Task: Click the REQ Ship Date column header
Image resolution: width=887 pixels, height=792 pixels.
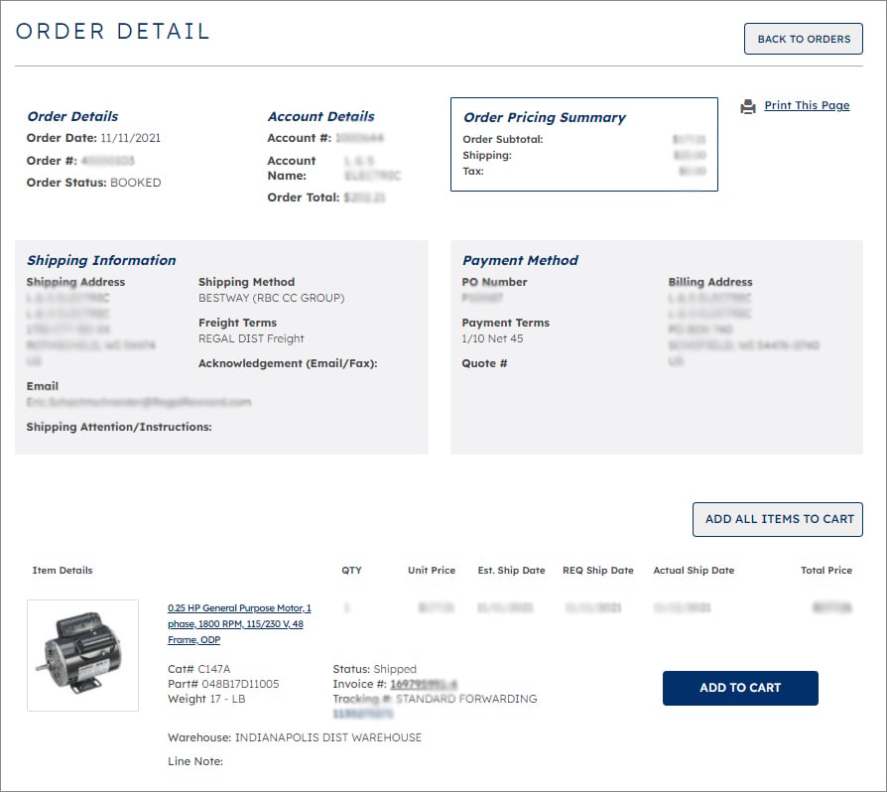Action: coord(598,571)
